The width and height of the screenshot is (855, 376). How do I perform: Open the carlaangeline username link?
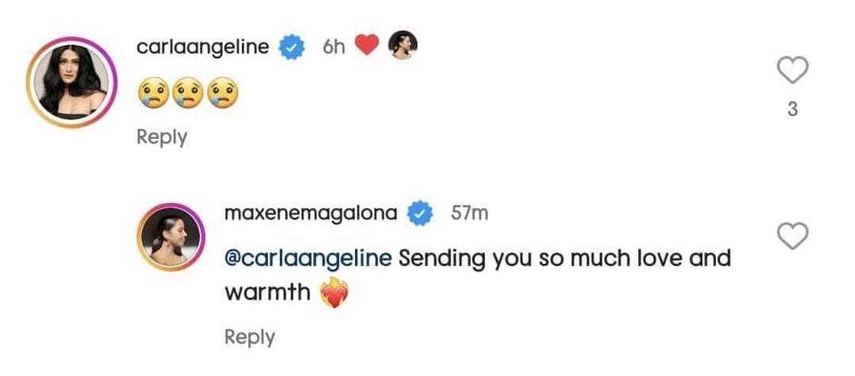202,47
